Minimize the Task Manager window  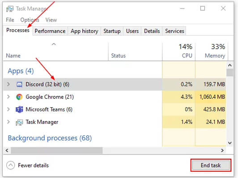[182, 8]
